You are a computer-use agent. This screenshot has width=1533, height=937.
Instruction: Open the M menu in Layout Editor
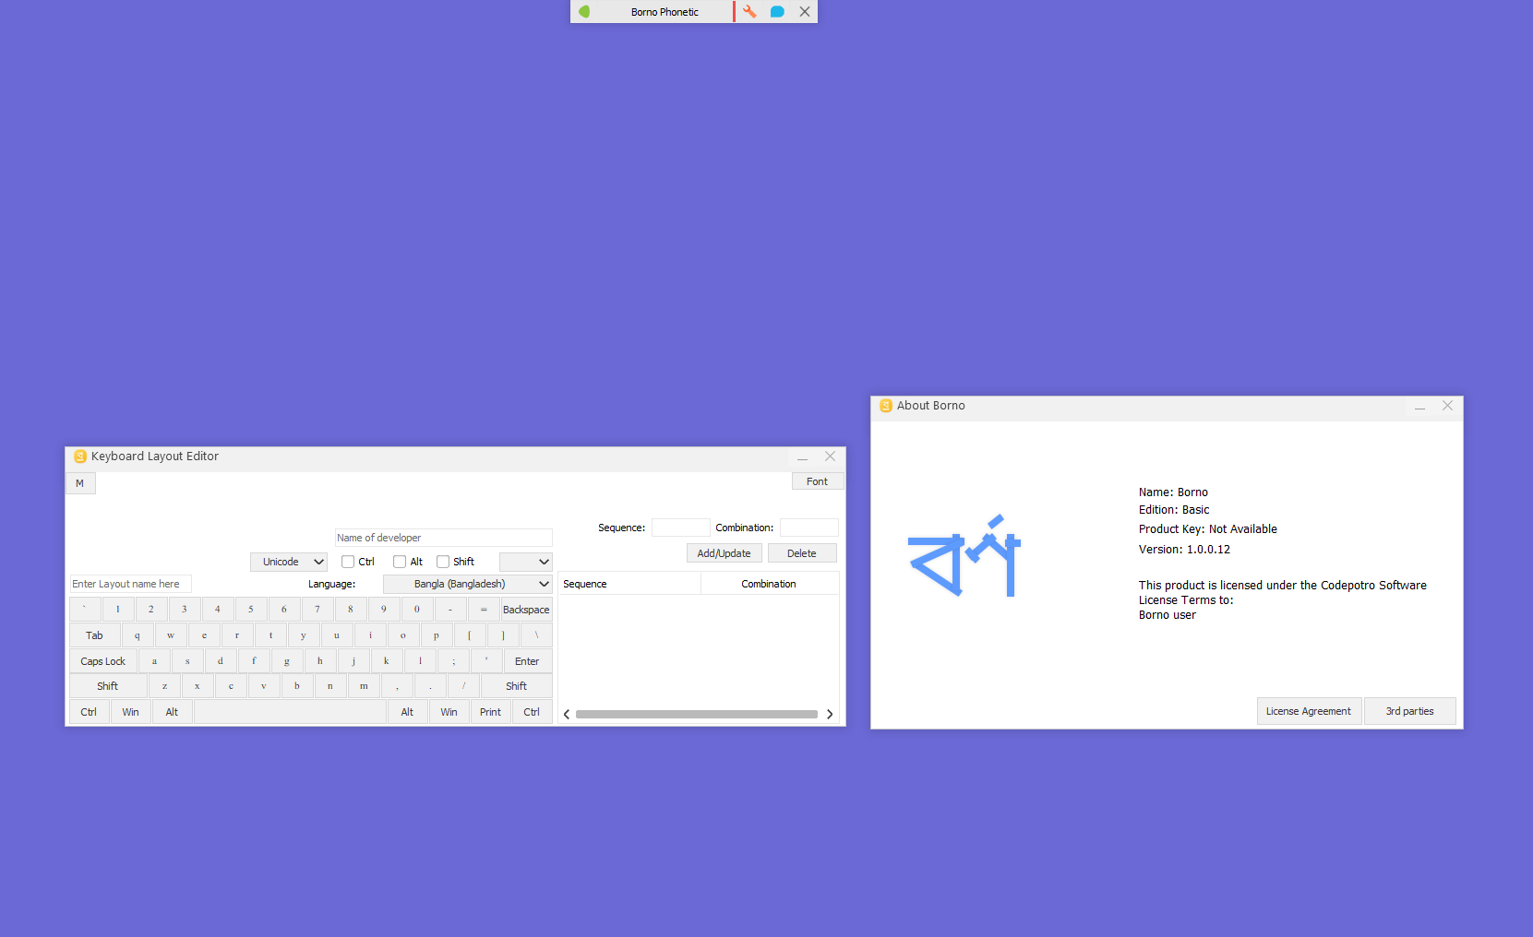click(80, 483)
